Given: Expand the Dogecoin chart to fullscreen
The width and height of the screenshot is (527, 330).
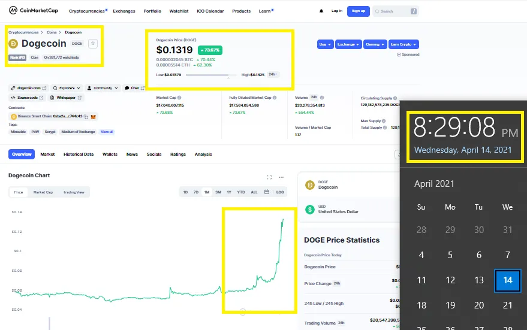Looking at the screenshot, I should (x=269, y=177).
